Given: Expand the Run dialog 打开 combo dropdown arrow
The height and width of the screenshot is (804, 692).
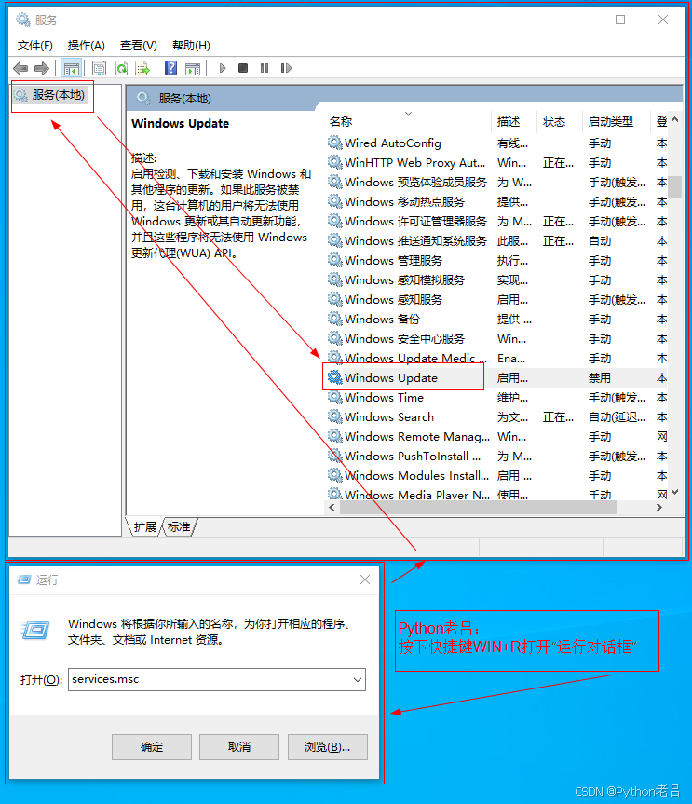Looking at the screenshot, I should click(x=358, y=680).
